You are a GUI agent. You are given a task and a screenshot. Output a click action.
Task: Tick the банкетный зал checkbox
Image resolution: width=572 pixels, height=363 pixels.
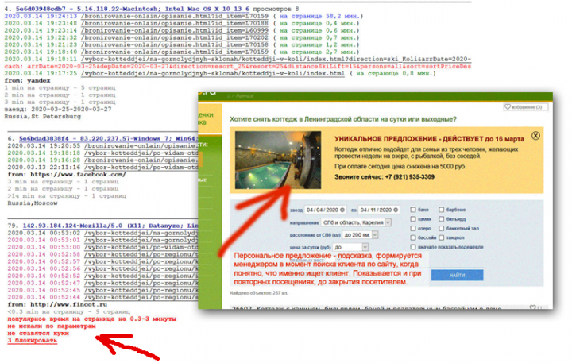click(442, 229)
